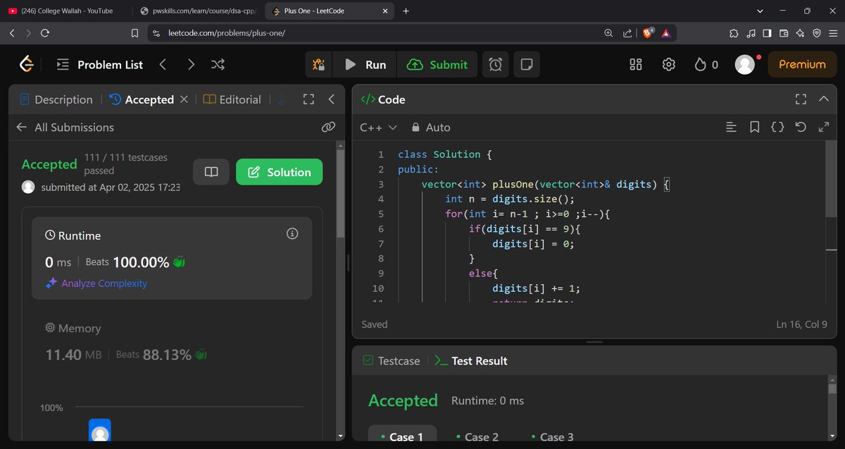Reload the page
845x449 pixels.
pos(45,33)
